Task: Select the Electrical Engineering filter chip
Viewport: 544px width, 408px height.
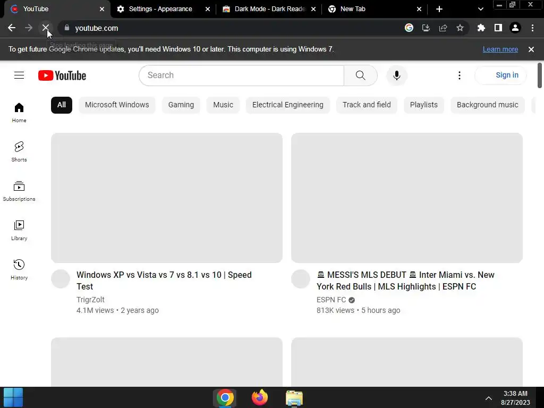Action: pyautogui.click(x=287, y=105)
